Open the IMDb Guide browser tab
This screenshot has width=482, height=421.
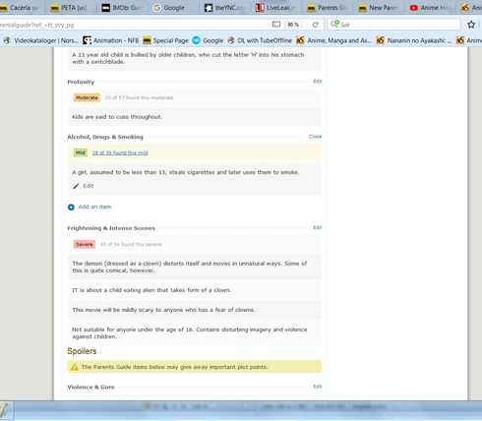pos(122,8)
